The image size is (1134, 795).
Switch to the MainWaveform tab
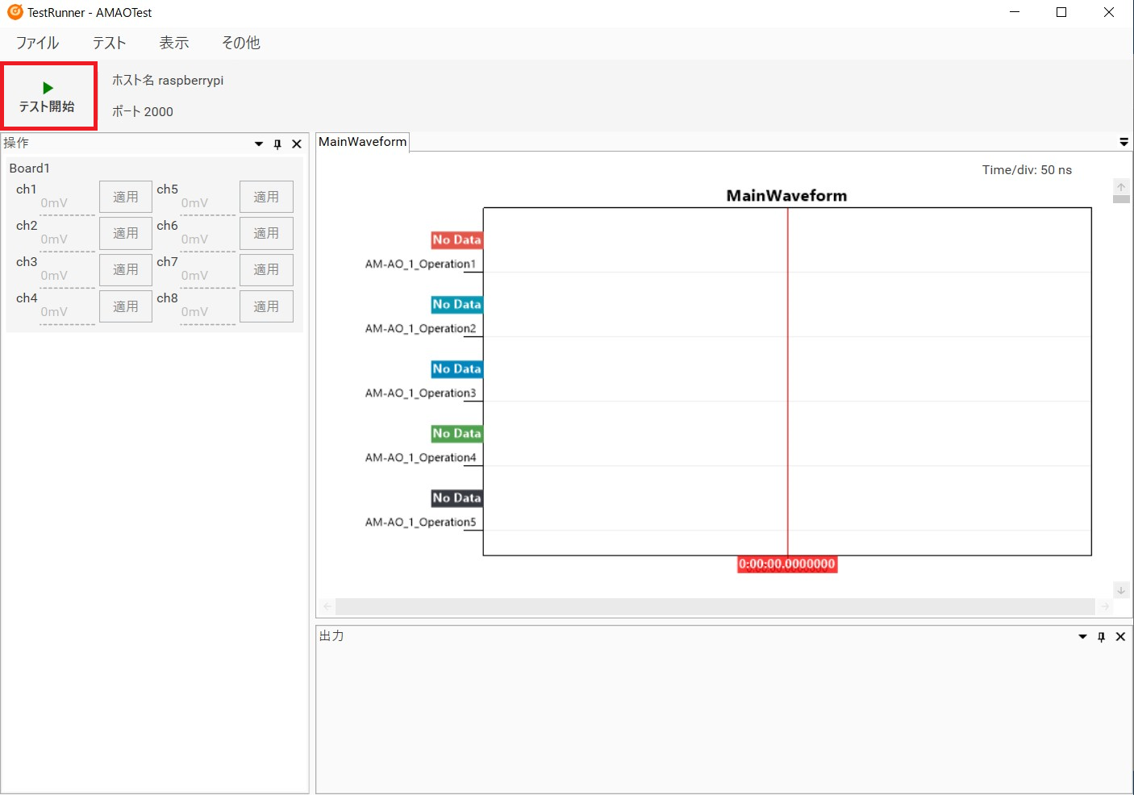coord(361,142)
